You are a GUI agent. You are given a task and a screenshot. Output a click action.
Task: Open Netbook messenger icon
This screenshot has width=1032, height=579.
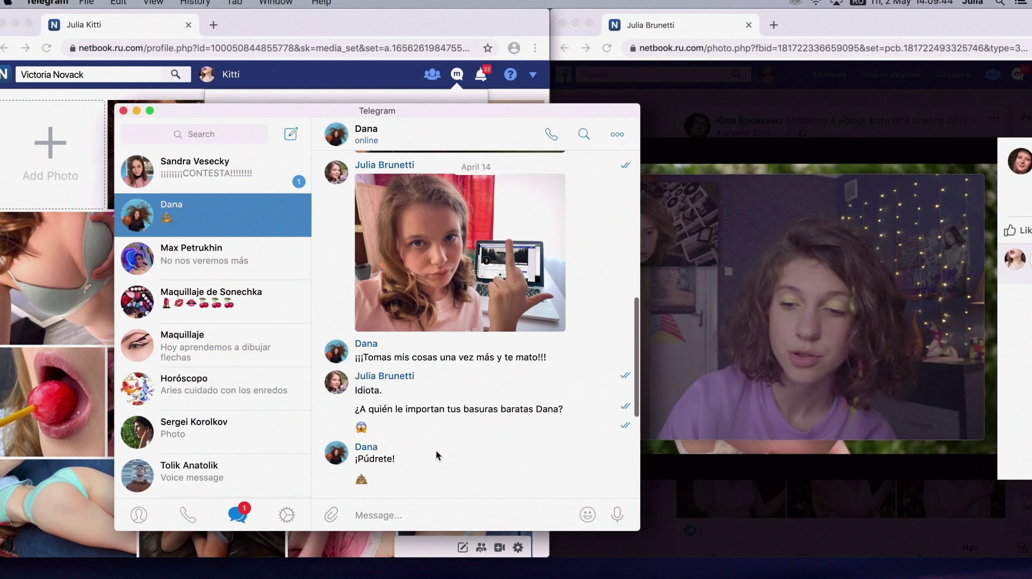point(457,75)
